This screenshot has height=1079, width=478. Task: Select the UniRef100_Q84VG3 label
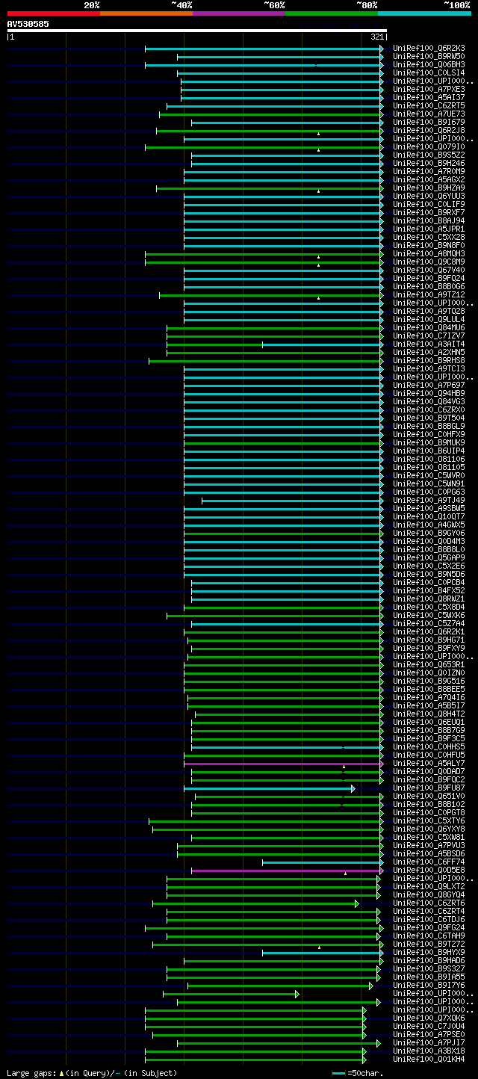[429, 402]
